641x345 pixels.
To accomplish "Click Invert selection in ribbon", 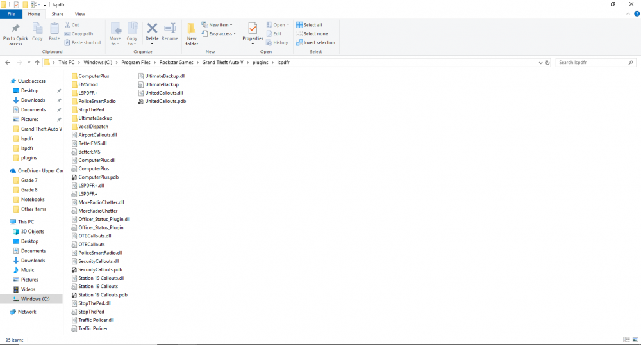I will pos(315,42).
